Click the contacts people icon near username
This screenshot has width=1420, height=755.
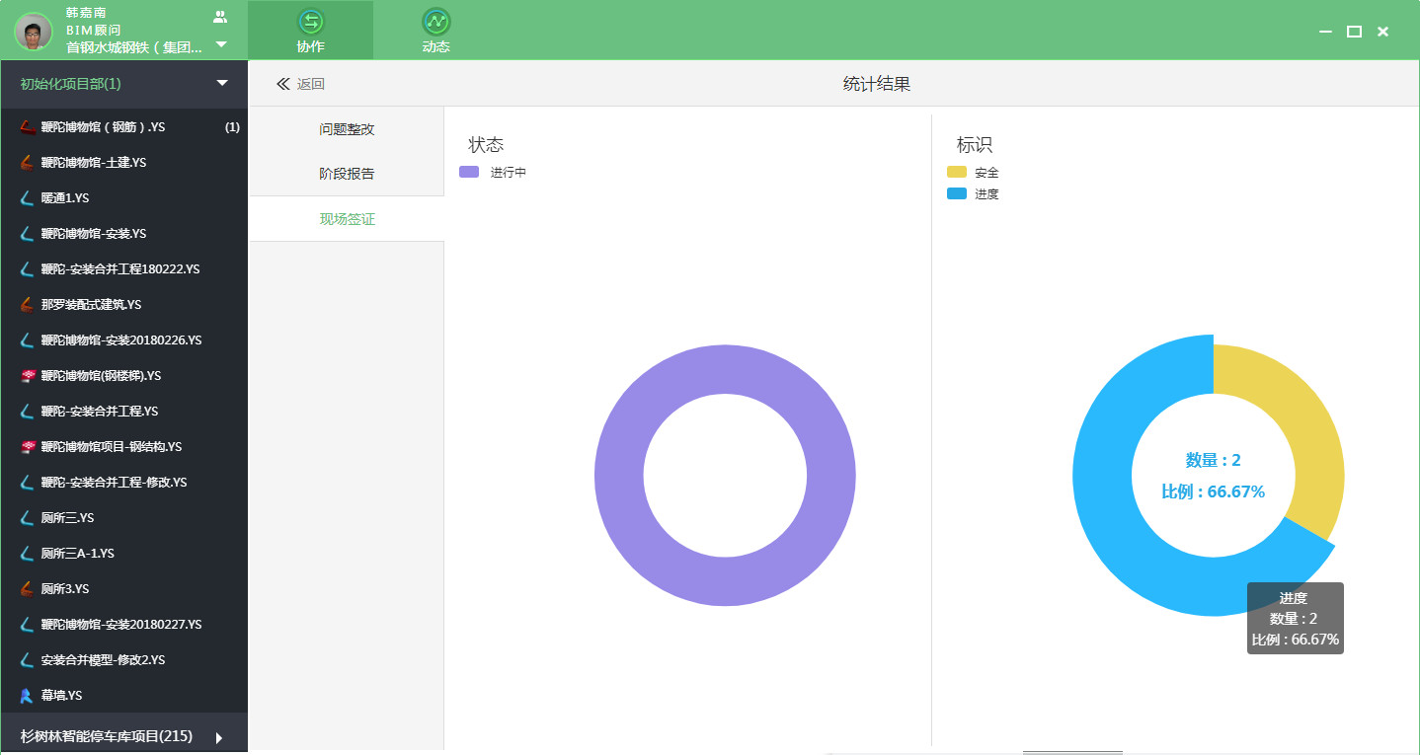click(220, 16)
